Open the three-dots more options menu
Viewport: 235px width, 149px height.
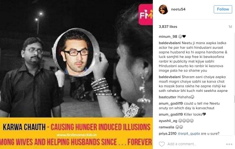tap(229, 144)
